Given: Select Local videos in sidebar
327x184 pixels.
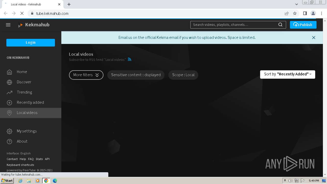Looking at the screenshot, I should [x=31, y=113].
